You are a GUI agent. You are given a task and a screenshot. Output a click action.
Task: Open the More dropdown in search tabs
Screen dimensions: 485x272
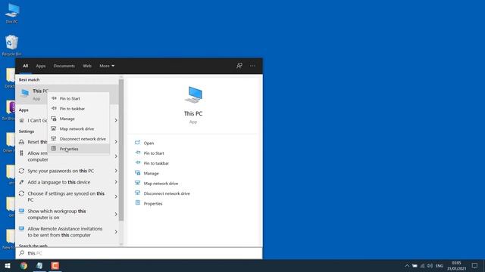coord(107,66)
